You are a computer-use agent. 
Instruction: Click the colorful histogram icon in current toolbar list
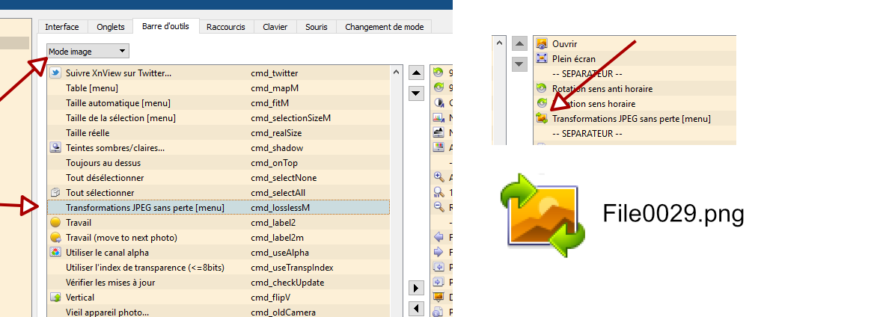click(438, 117)
